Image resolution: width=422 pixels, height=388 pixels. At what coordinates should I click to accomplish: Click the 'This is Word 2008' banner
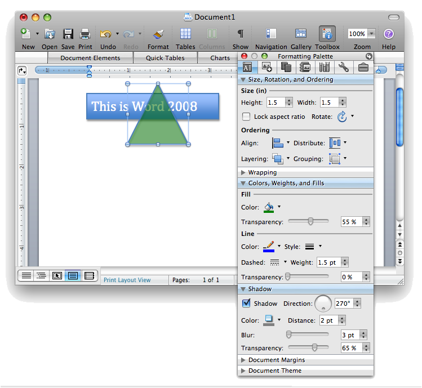point(153,106)
